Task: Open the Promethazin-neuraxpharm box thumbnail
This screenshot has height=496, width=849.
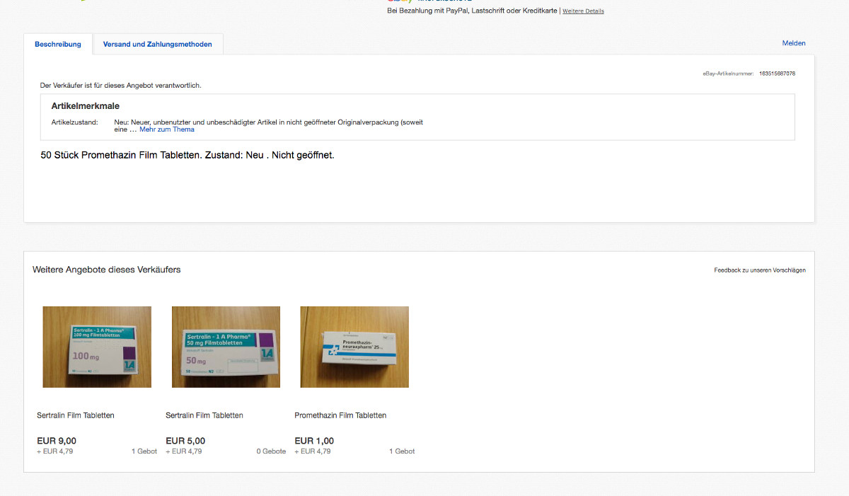Action: (354, 347)
